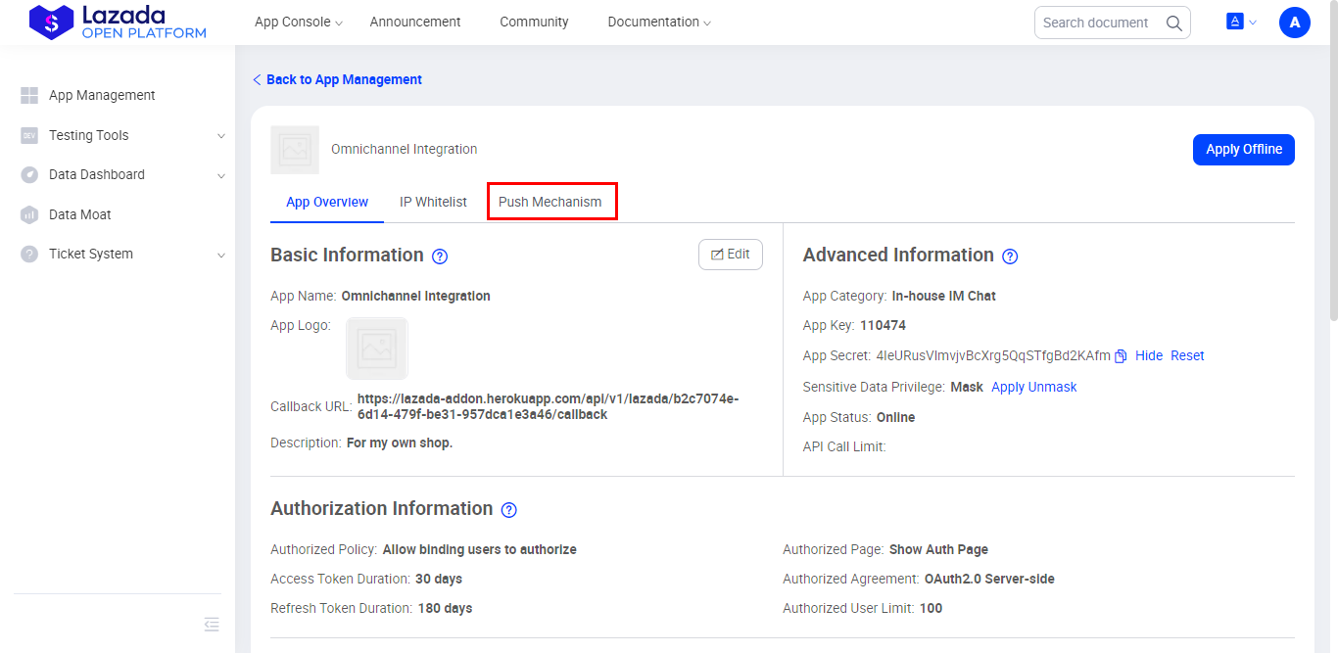Click the App Secret value text
Screen dimensions: 1338x653
993,355
